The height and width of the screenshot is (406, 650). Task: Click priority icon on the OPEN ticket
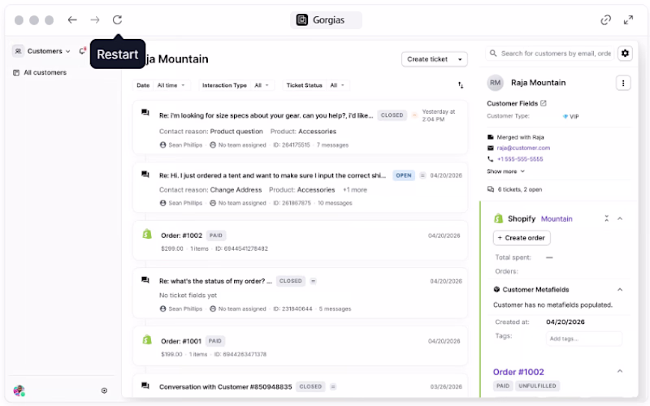(x=422, y=175)
